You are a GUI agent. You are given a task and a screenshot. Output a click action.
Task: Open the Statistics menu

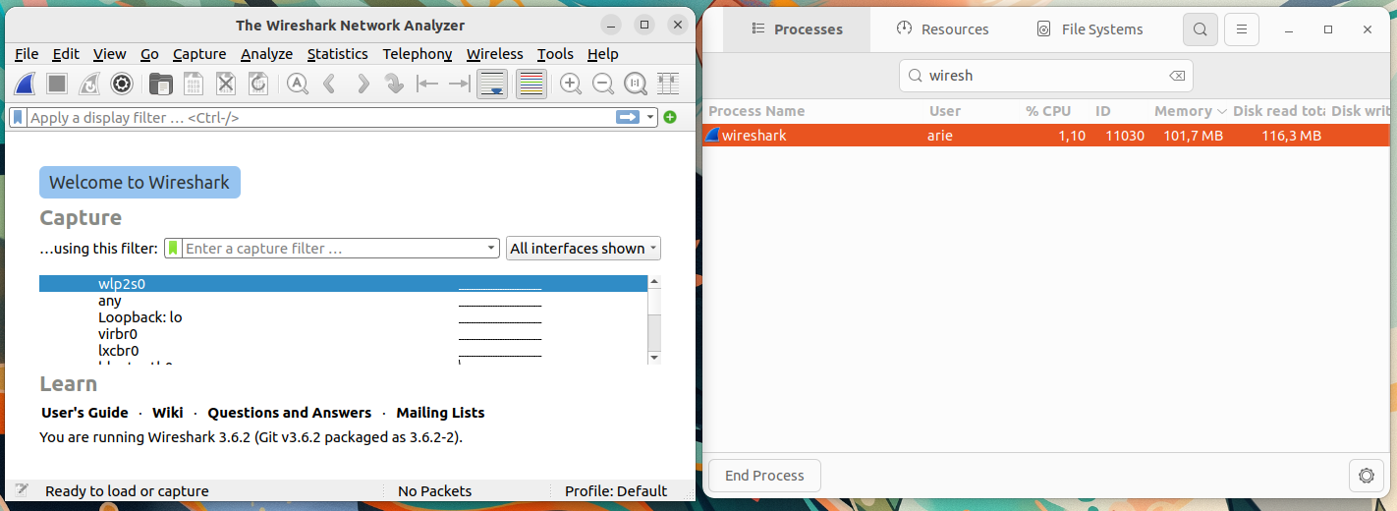pos(337,54)
